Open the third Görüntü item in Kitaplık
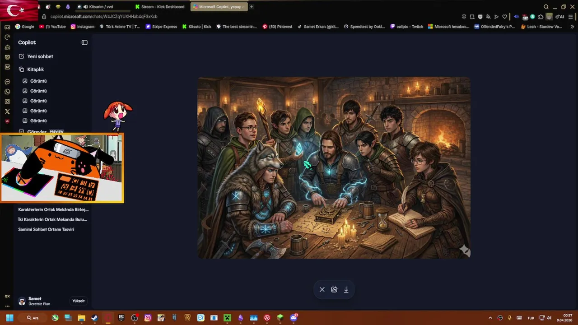This screenshot has height=325, width=578. tap(35, 101)
